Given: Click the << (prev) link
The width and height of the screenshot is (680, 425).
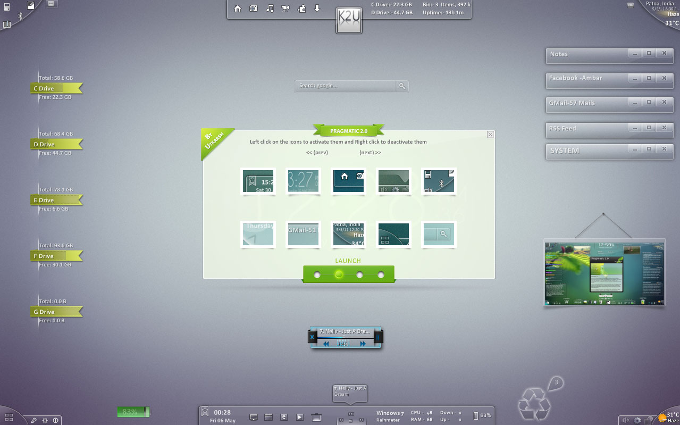Looking at the screenshot, I should pos(317,153).
